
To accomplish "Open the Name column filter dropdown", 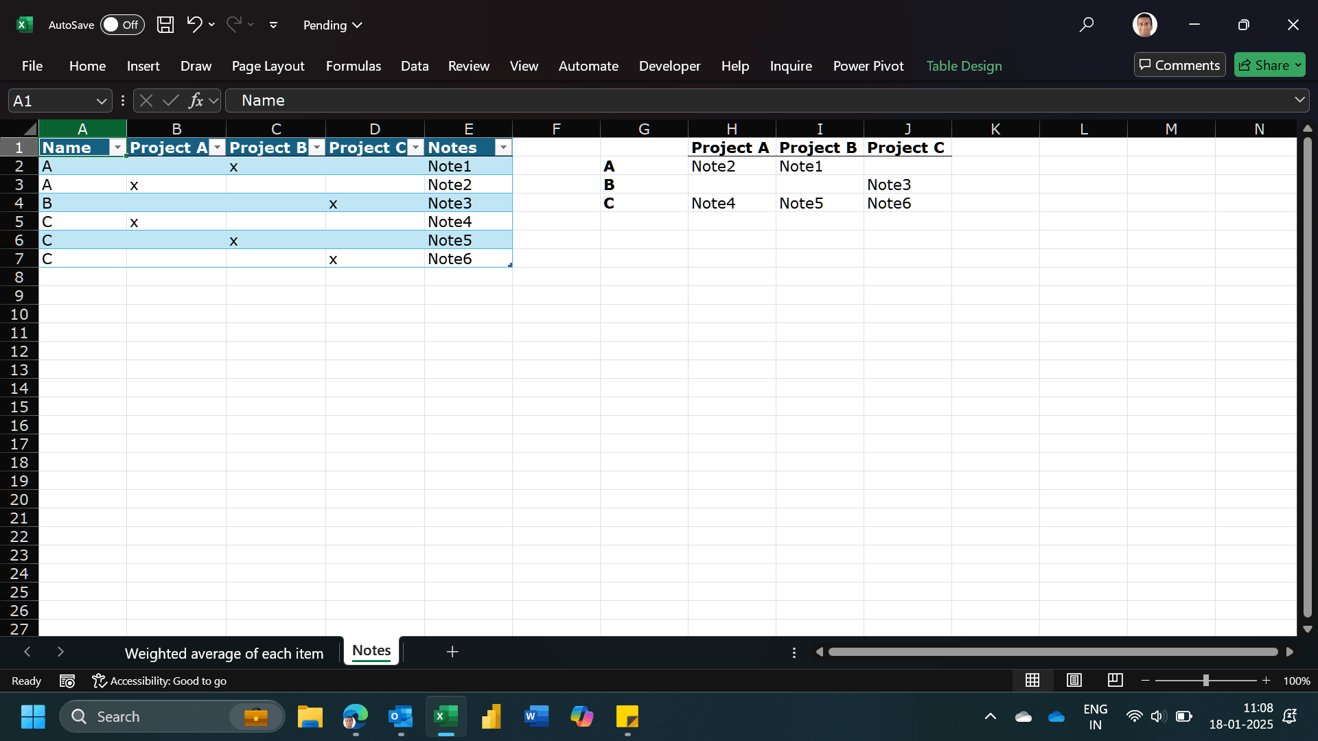I will point(117,148).
